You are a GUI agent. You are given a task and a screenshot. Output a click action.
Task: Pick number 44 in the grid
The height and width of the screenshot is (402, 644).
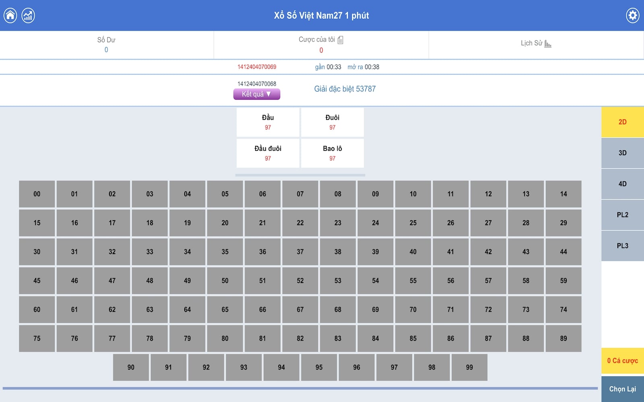[x=563, y=252]
